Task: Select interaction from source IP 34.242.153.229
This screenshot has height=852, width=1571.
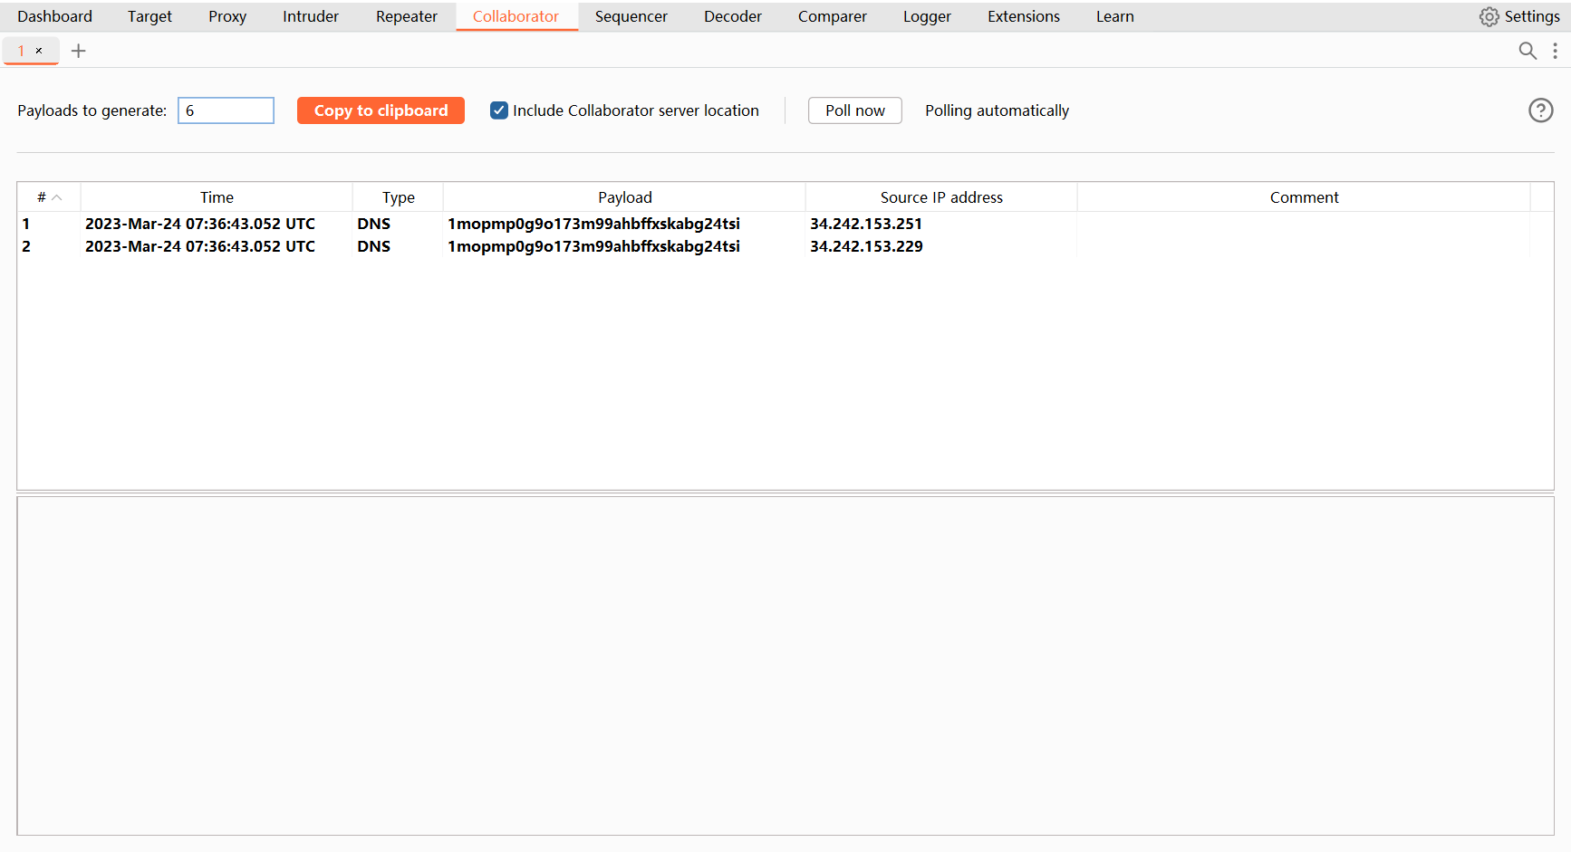Action: click(x=866, y=246)
